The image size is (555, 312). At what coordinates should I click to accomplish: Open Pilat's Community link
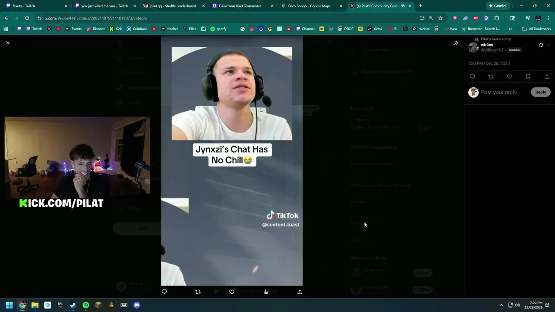(496, 39)
